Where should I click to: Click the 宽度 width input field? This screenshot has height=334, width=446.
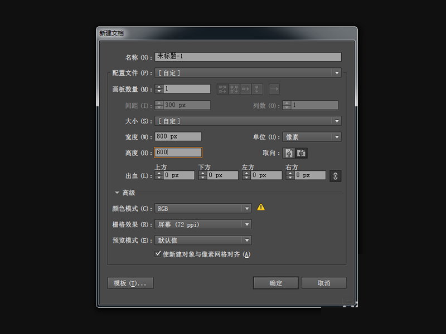pos(178,136)
